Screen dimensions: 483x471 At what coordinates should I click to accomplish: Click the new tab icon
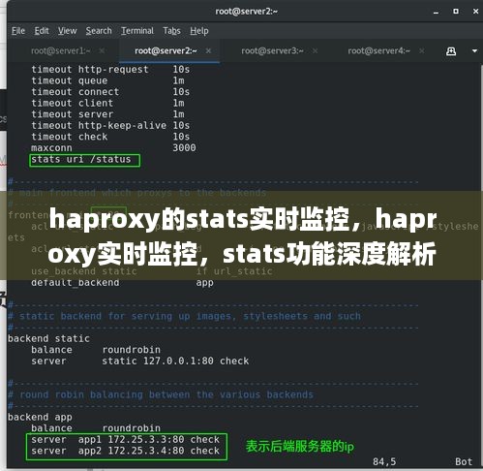pos(451,51)
